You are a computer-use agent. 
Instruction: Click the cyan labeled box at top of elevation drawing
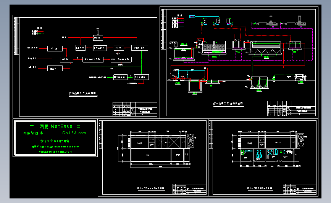point(192,16)
